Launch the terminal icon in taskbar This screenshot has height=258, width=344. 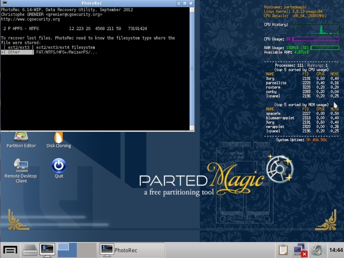click(x=47, y=250)
